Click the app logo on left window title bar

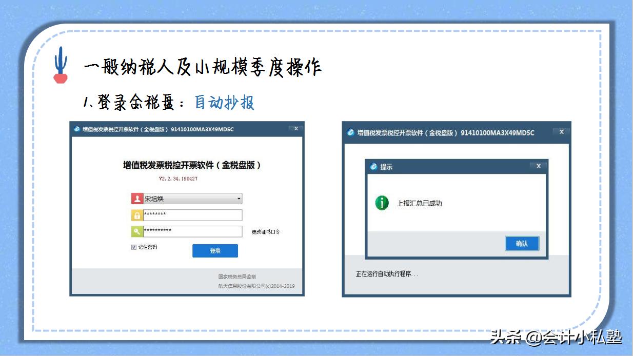pyautogui.click(x=78, y=129)
